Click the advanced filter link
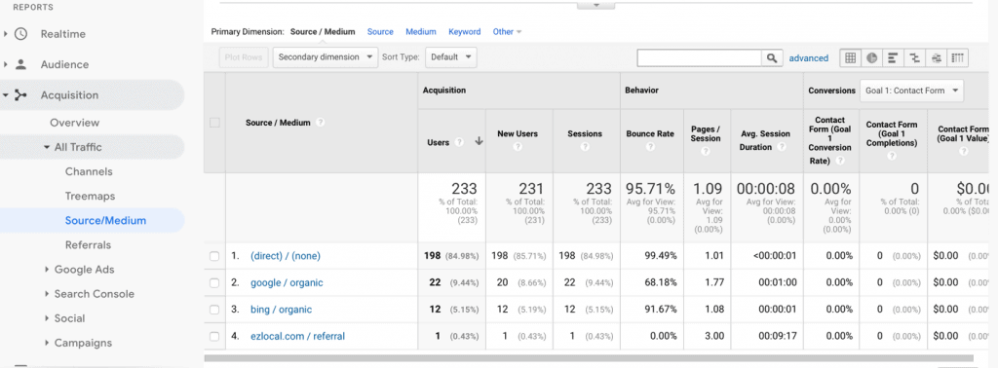The image size is (998, 368). (809, 57)
